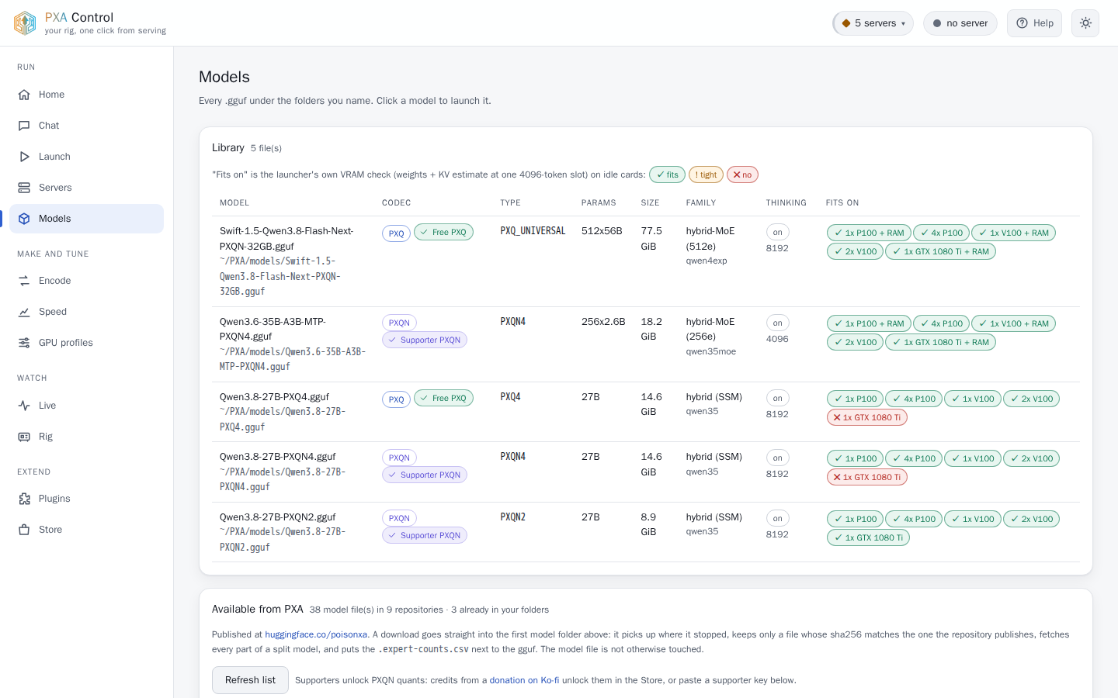The width and height of the screenshot is (1118, 698).
Task: Click the Servers stack icon
Action: pos(24,188)
